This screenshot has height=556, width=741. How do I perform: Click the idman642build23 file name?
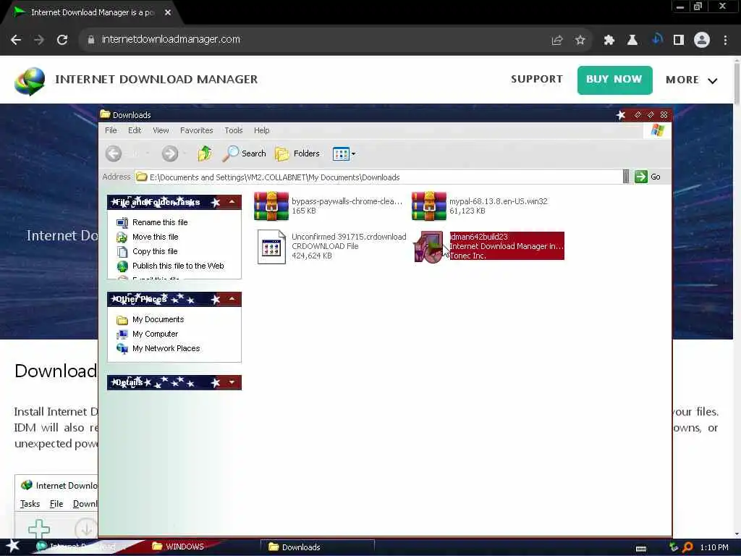479,237
